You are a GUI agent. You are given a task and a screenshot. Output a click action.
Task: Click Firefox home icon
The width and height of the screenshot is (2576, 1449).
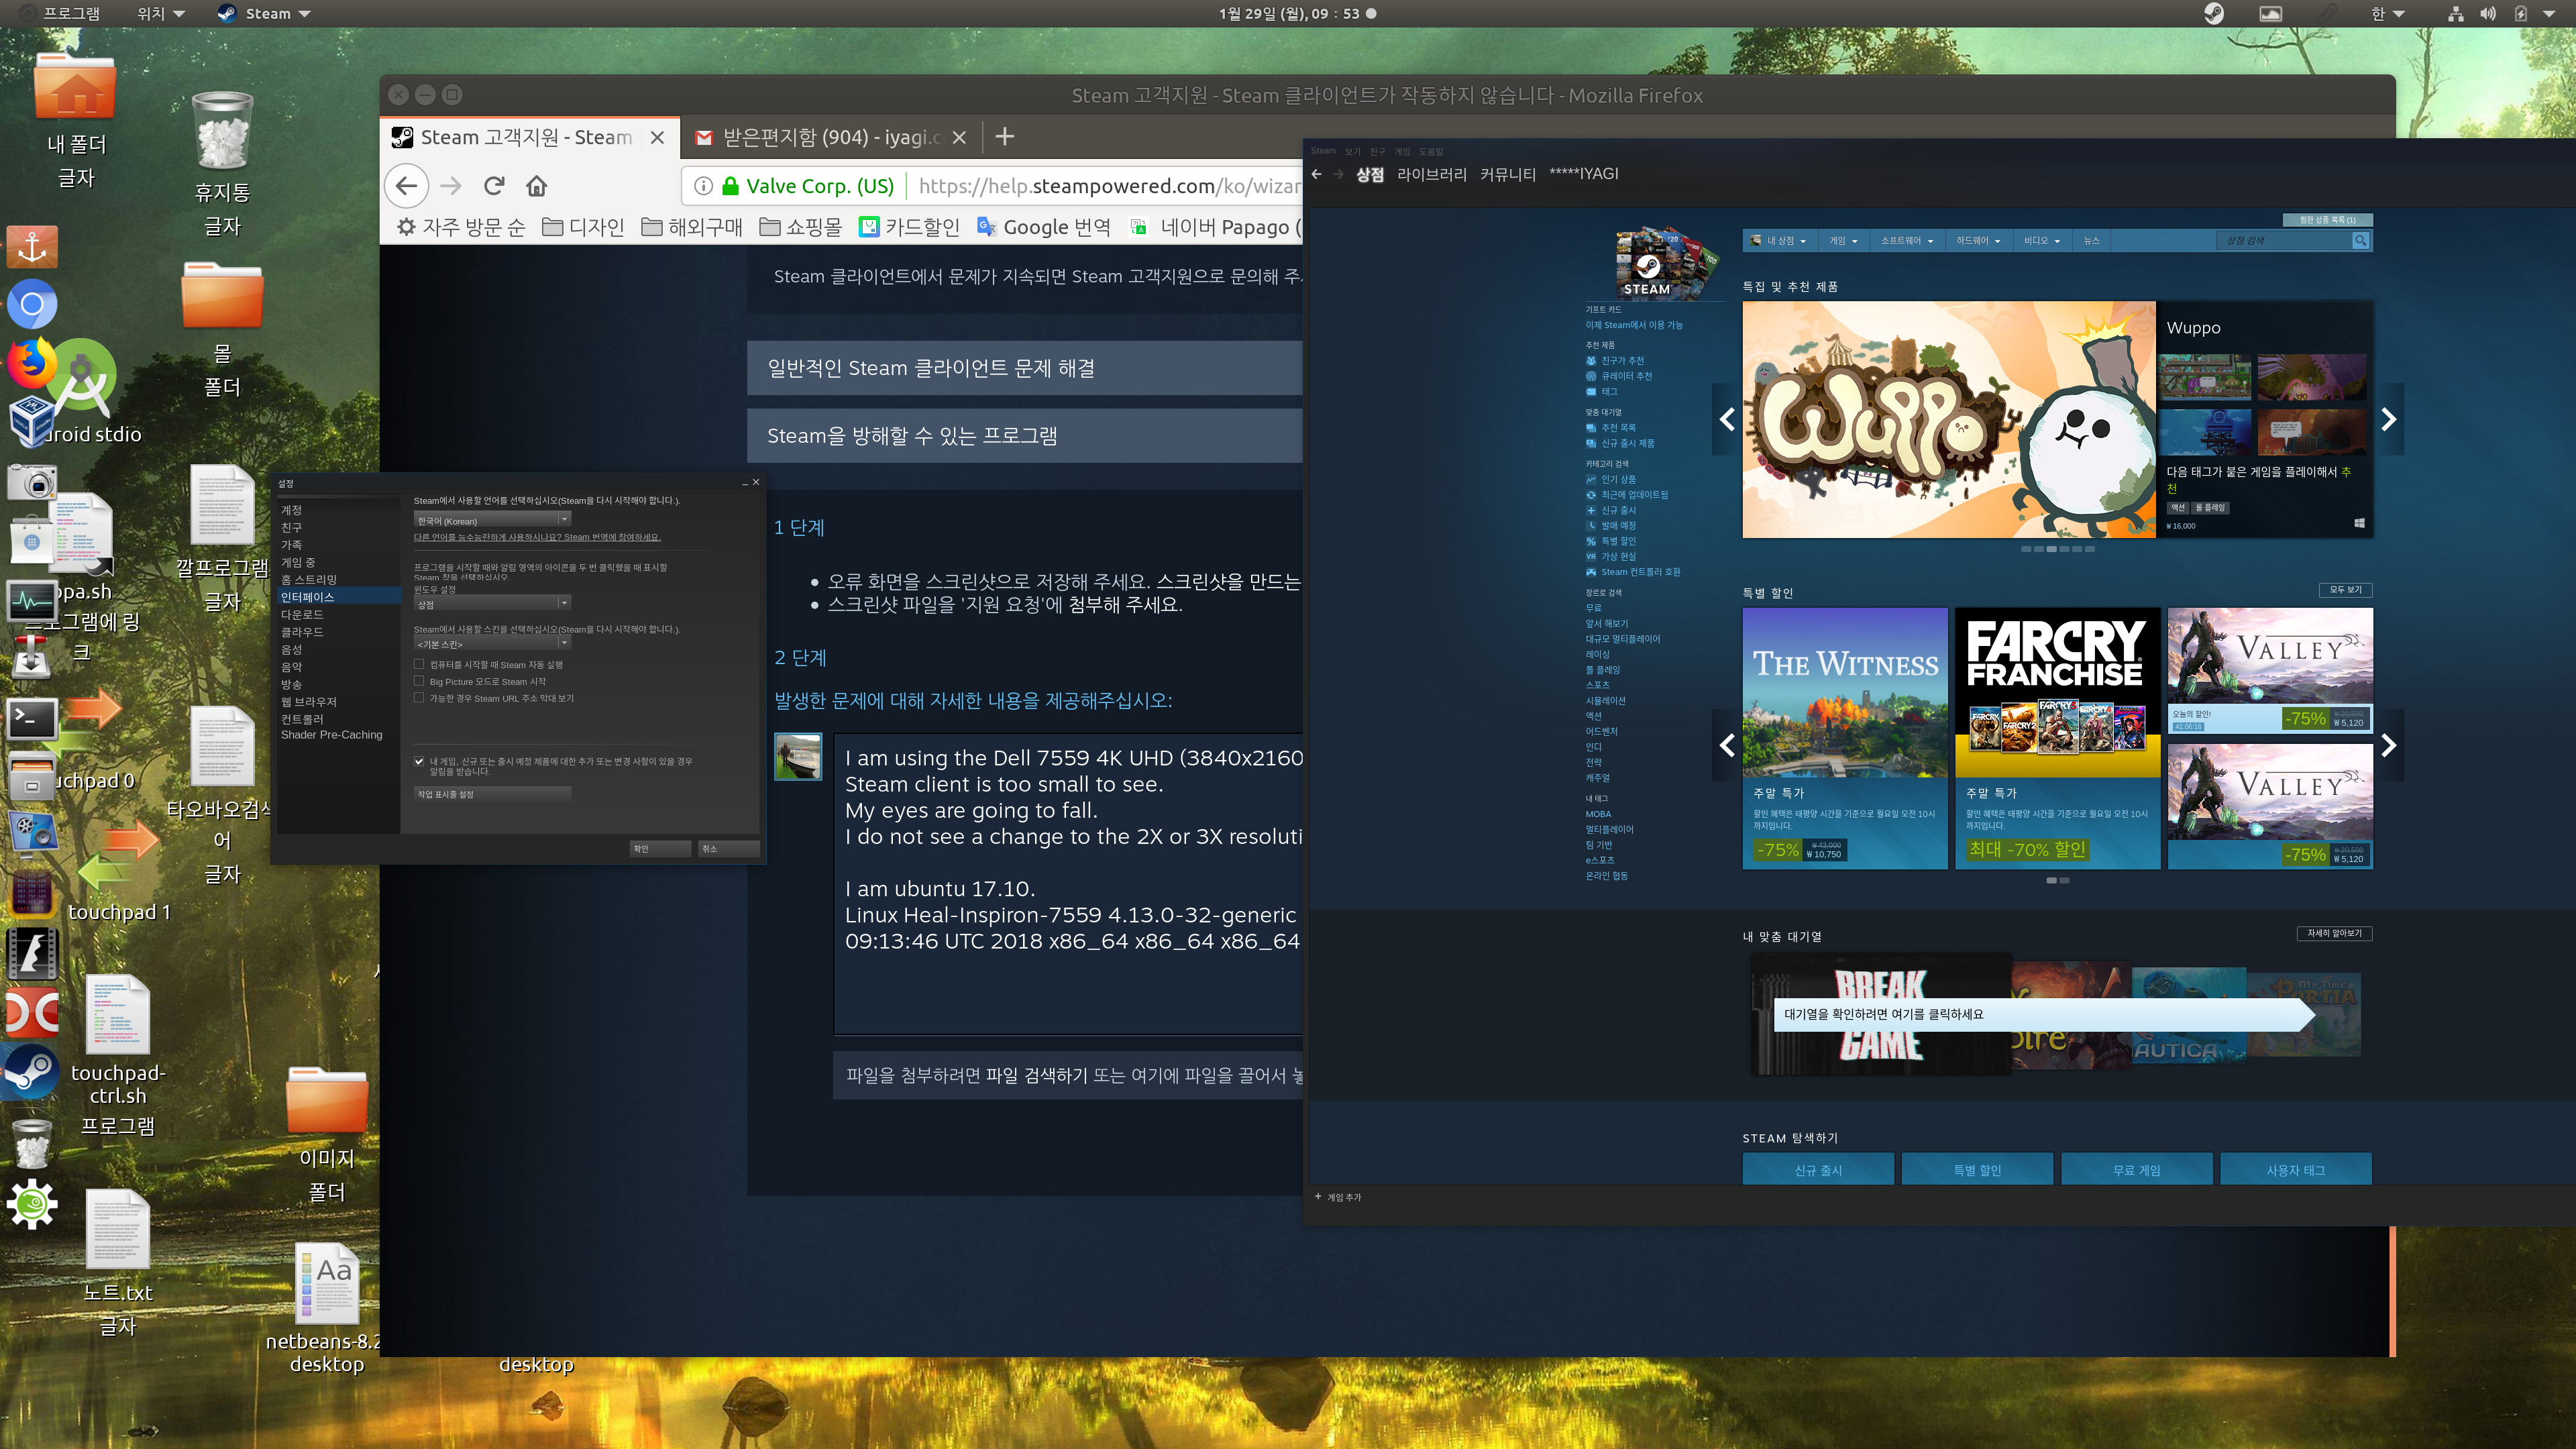[537, 186]
